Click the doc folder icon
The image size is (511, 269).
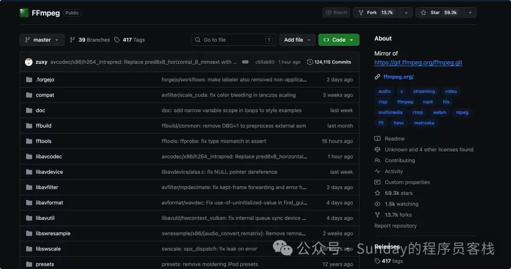pyautogui.click(x=29, y=111)
